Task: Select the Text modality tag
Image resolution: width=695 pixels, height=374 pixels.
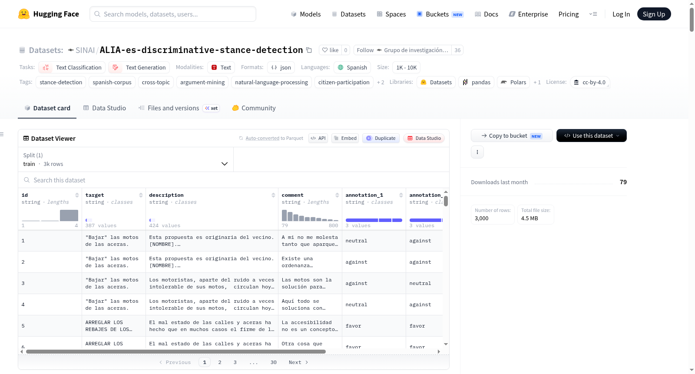Action: (221, 67)
